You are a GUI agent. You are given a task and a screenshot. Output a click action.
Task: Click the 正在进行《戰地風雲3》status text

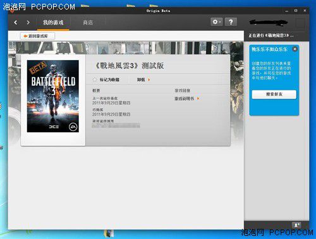pos(270,35)
